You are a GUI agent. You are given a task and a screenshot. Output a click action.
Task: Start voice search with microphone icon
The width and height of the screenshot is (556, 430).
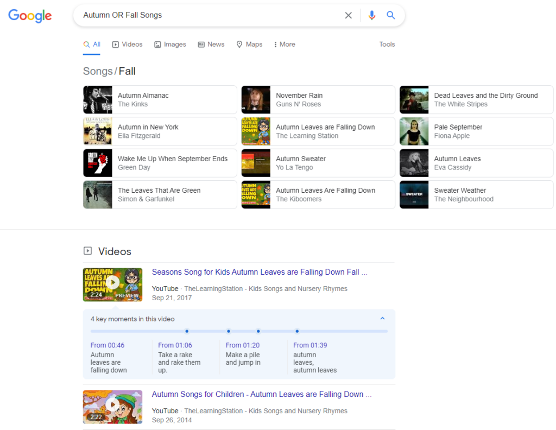tap(371, 15)
